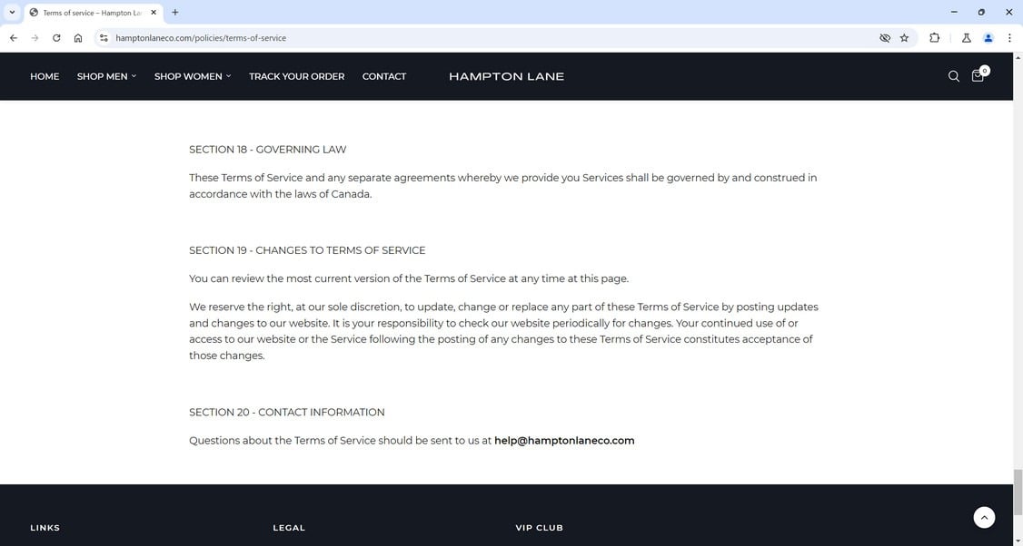View site information icon in address bar

[104, 38]
